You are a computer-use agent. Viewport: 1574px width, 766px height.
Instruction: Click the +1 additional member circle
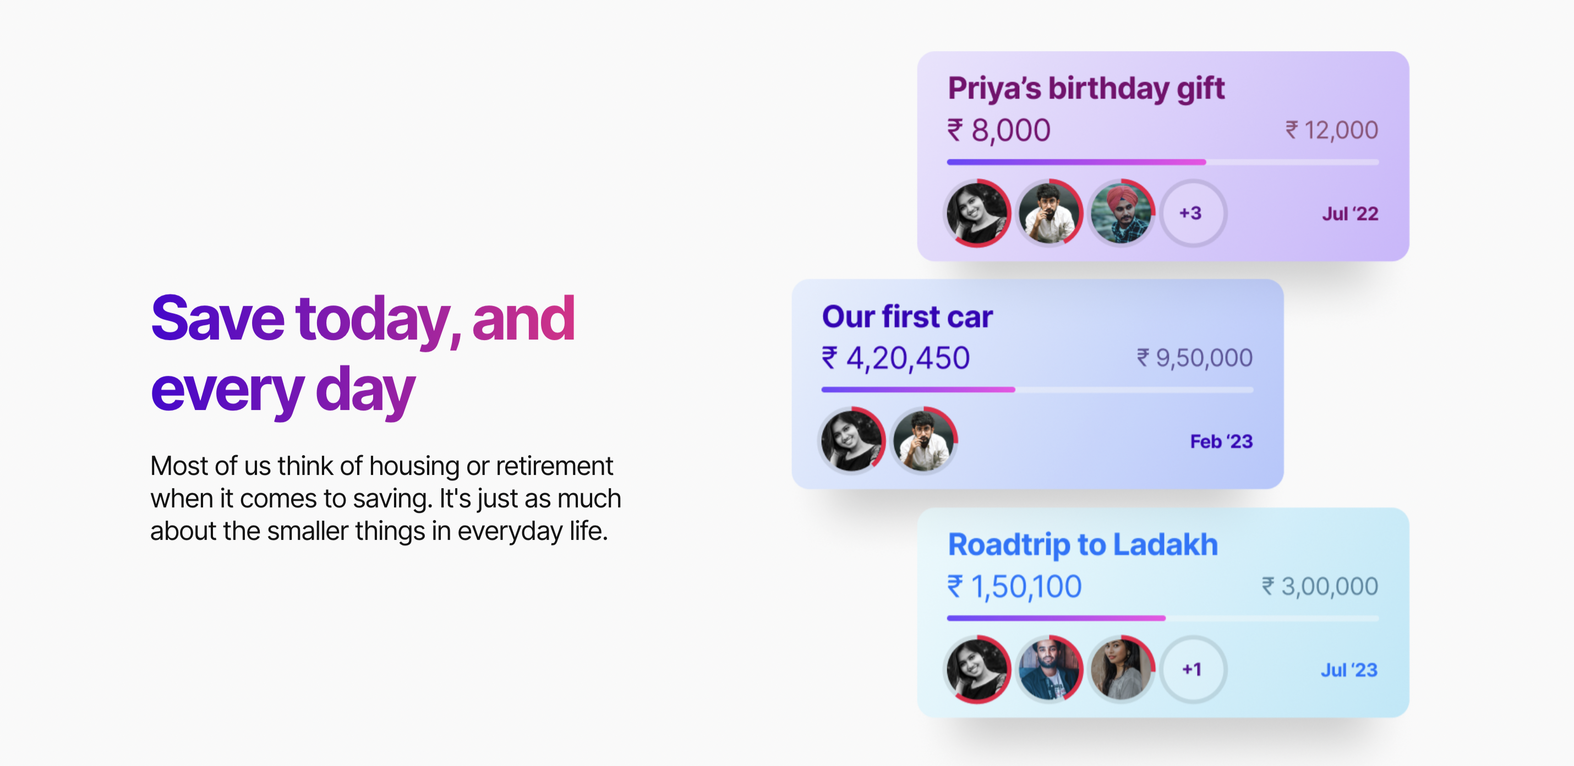pyautogui.click(x=1193, y=669)
